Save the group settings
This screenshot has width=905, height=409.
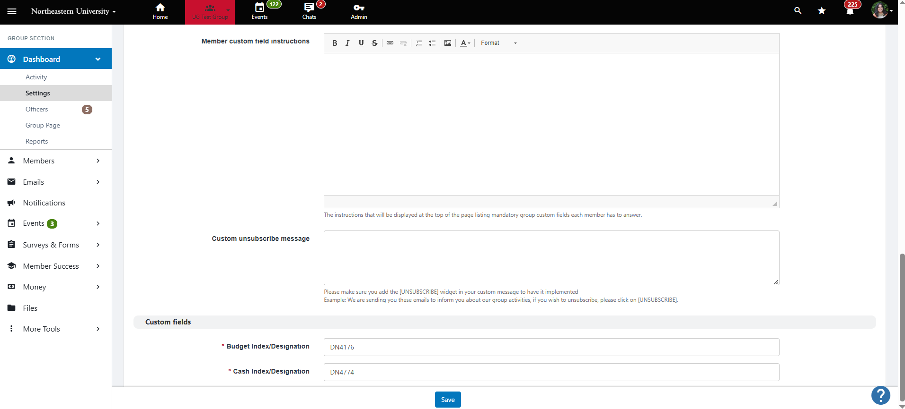448,400
